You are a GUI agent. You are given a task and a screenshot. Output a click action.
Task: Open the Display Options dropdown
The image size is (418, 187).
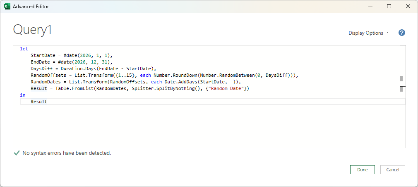point(369,33)
